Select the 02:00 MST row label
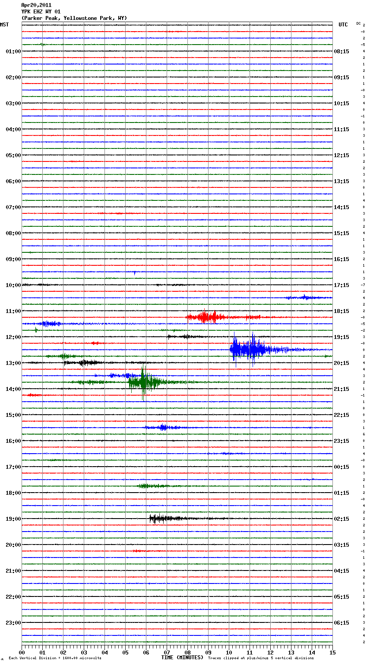Image resolution: width=367 pixels, height=664 pixels. click(13, 77)
